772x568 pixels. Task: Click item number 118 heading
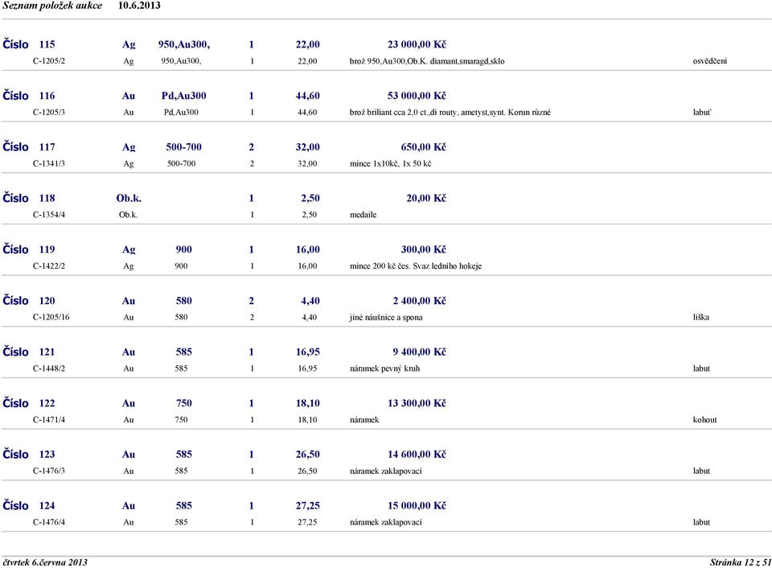click(29, 198)
